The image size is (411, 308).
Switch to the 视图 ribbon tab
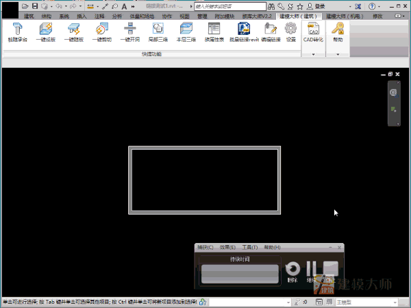pyautogui.click(x=184, y=16)
